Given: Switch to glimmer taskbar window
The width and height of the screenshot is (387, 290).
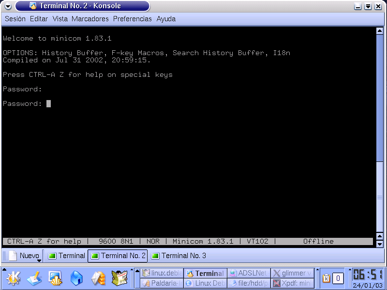Looking at the screenshot, I should click(293, 273).
